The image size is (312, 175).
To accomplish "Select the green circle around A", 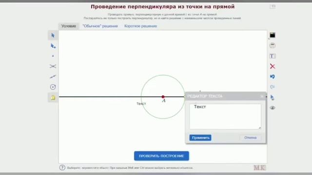I will pyautogui.click(x=163, y=75).
